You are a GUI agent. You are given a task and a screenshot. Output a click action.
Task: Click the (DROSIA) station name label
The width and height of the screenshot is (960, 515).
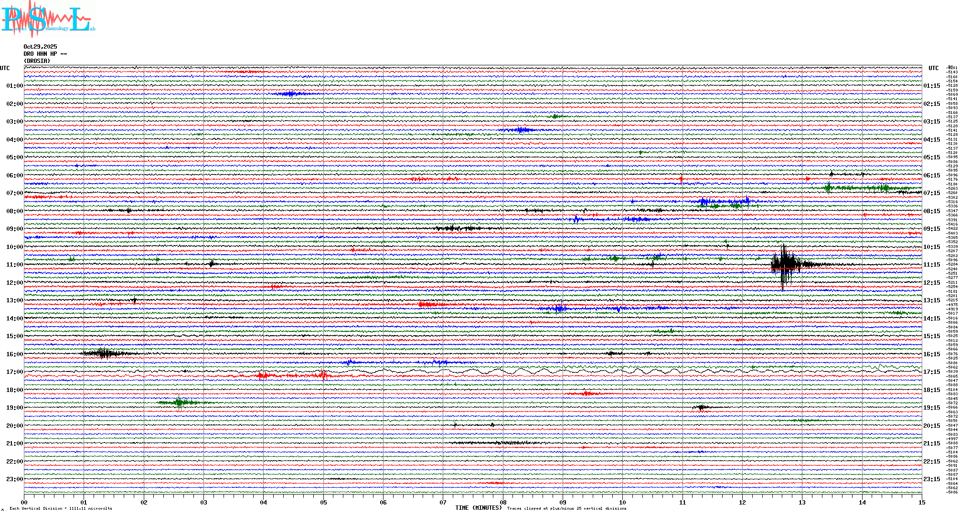coord(37,61)
